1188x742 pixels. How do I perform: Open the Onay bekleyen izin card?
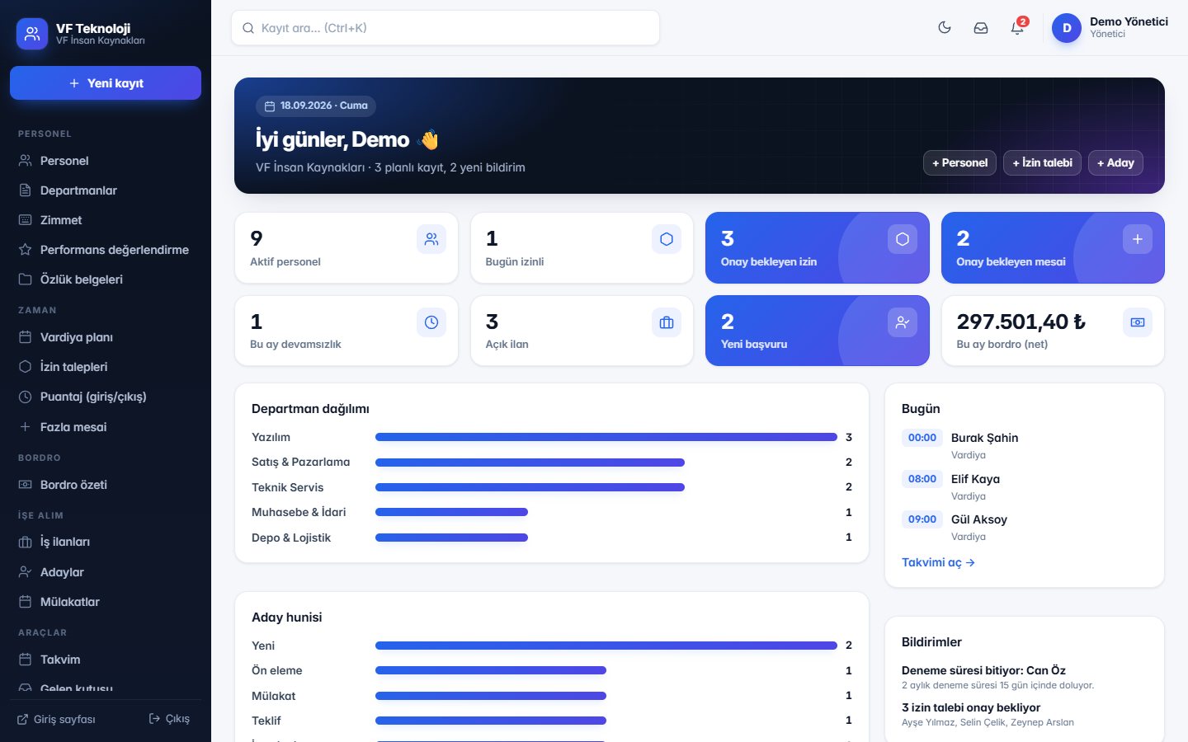(818, 248)
